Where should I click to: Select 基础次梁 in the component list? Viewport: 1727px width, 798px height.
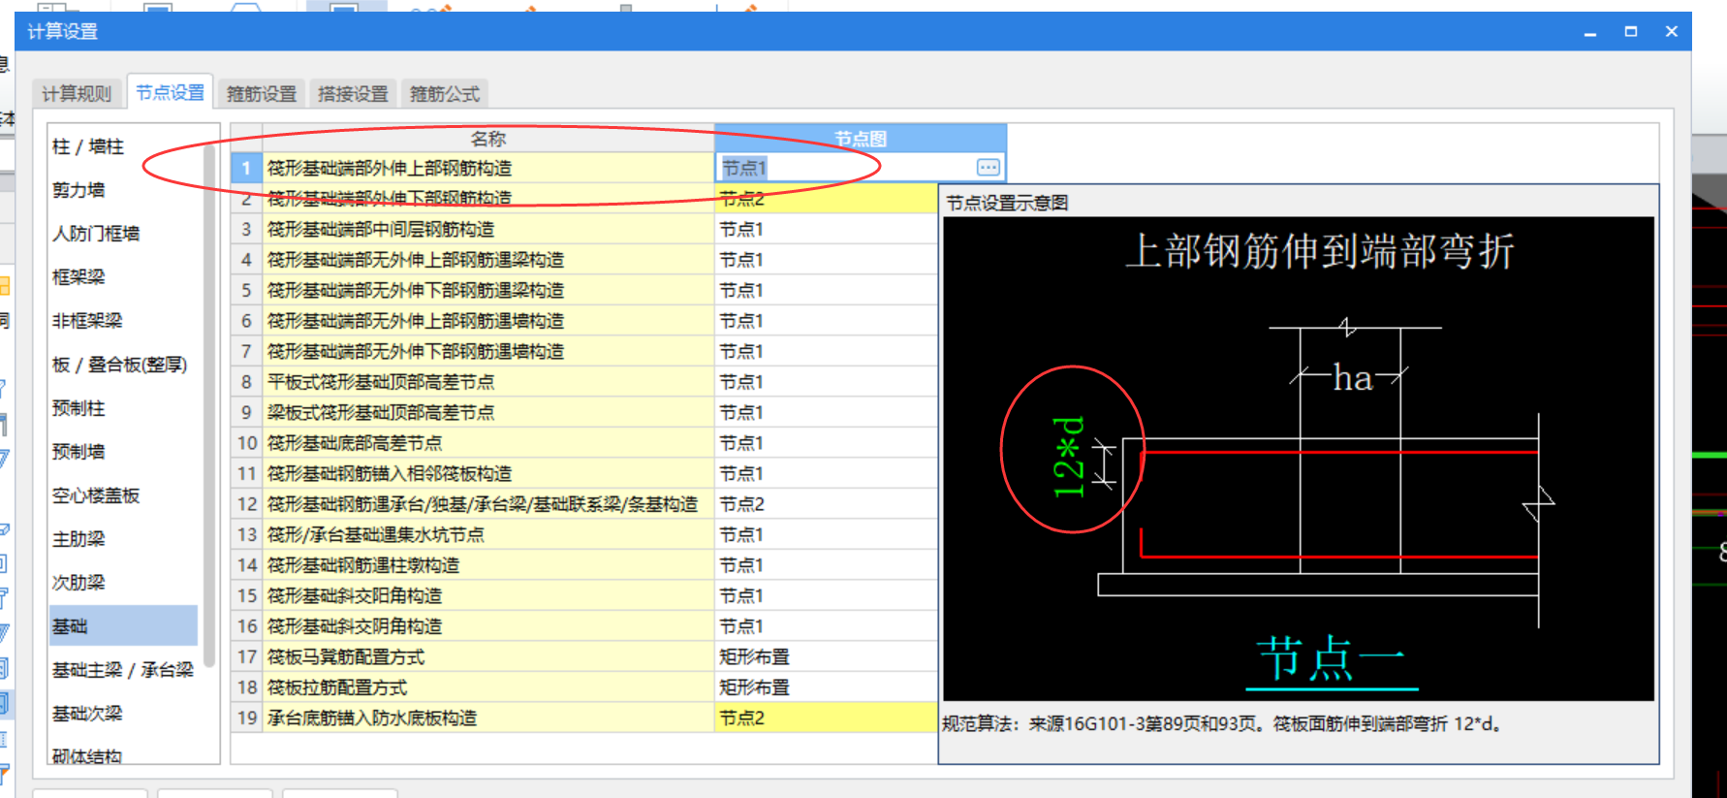tap(87, 714)
